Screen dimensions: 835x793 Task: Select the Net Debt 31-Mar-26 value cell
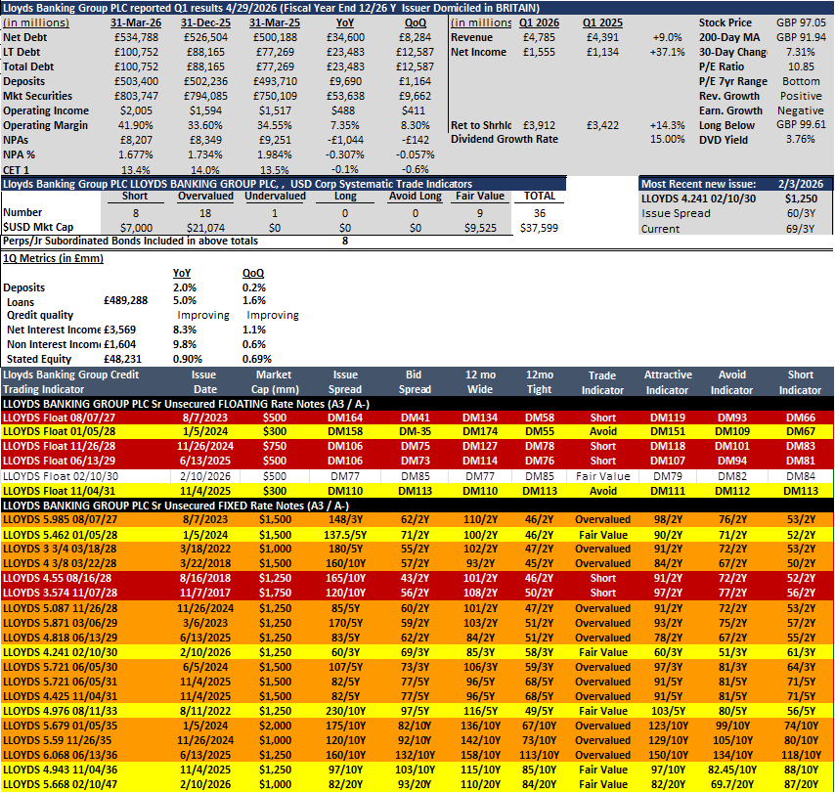tap(136, 38)
